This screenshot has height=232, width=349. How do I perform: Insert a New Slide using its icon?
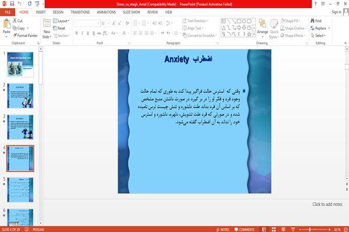[x=47, y=23]
